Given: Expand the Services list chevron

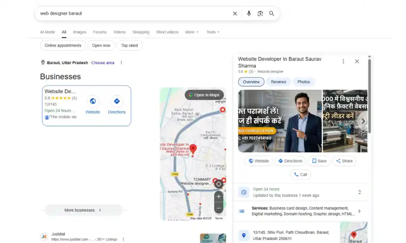Looking at the screenshot, I should pyautogui.click(x=359, y=211).
